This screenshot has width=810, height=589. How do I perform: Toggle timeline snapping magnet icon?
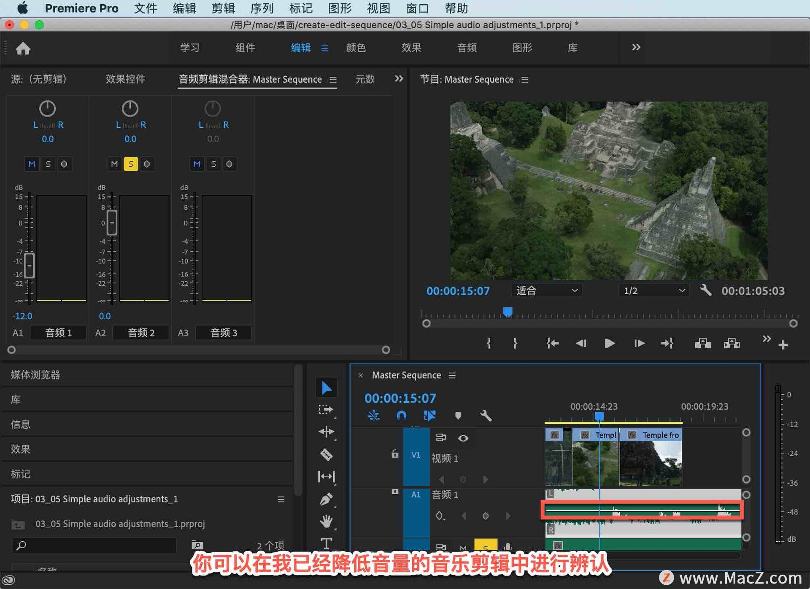(401, 416)
